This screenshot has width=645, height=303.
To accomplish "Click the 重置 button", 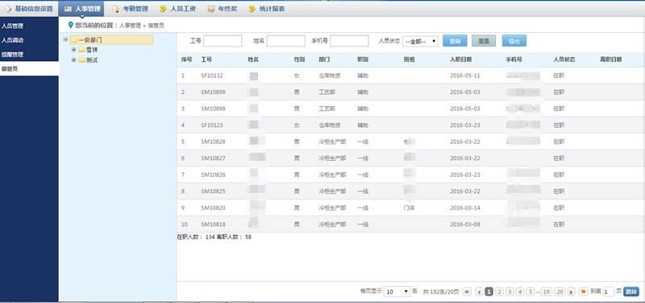I will [484, 41].
